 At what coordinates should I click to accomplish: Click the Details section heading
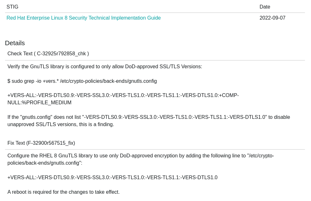click(x=15, y=43)
